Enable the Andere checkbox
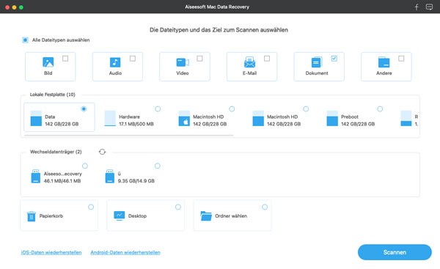440x269 pixels. [401, 59]
